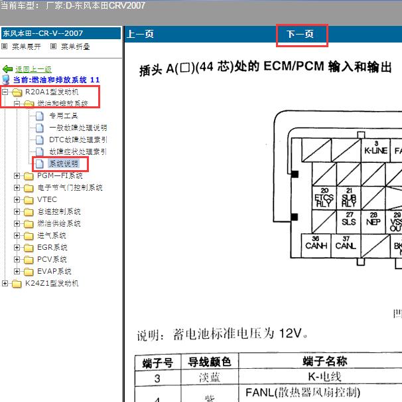The height and width of the screenshot is (402, 402).
Task: Click the SLS pin 27 cell
Action: [349, 222]
